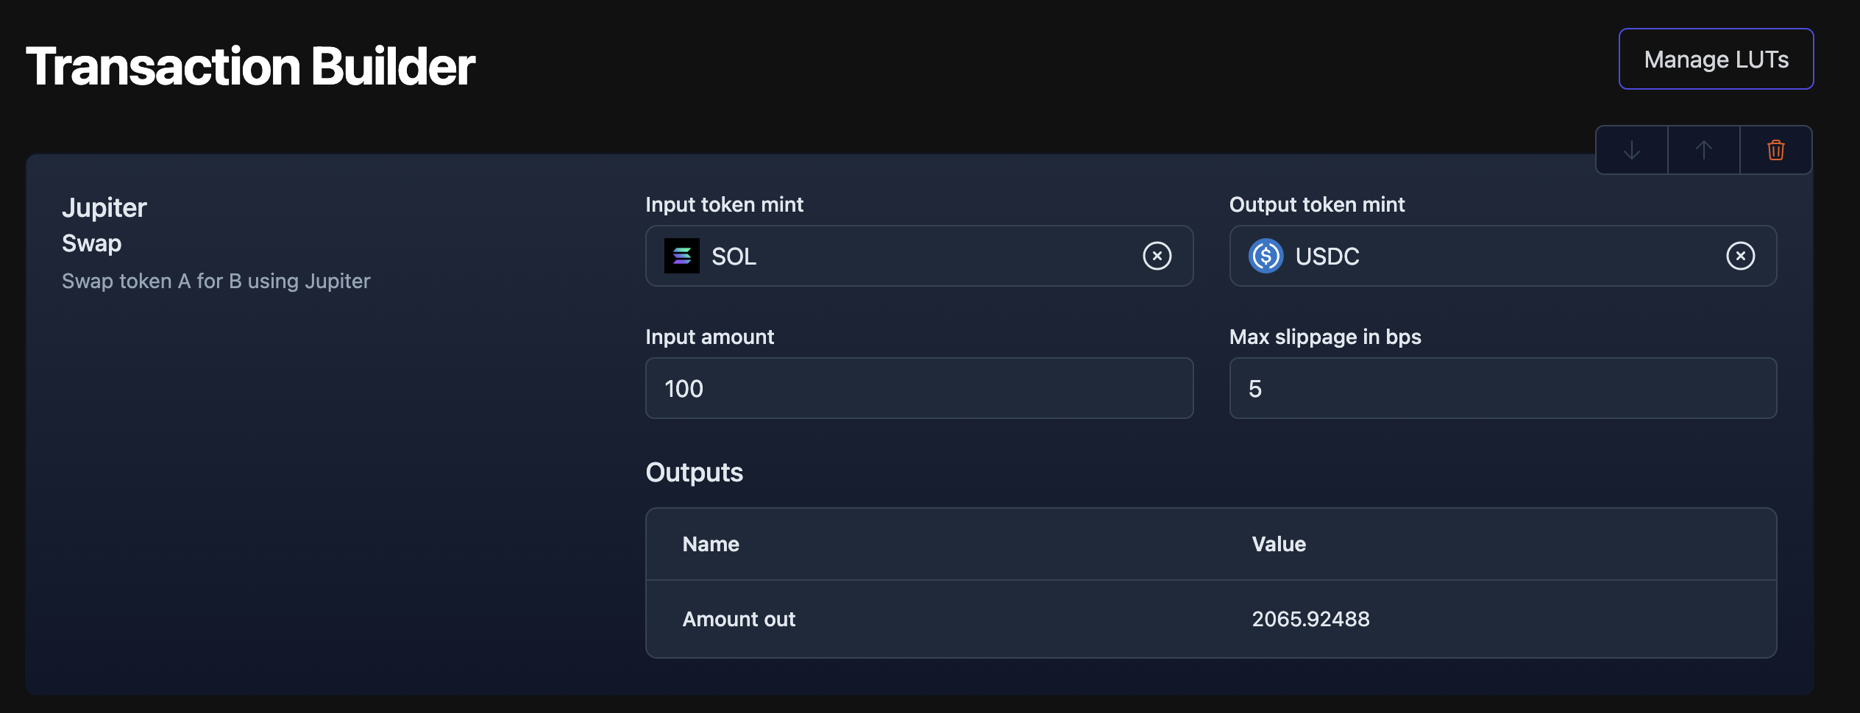Focus the Input amount field
Screen dimensions: 1860x713
click(x=919, y=388)
